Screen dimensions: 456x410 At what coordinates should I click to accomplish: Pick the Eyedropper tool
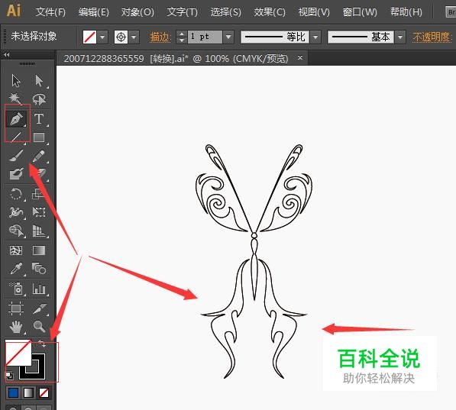(x=16, y=269)
